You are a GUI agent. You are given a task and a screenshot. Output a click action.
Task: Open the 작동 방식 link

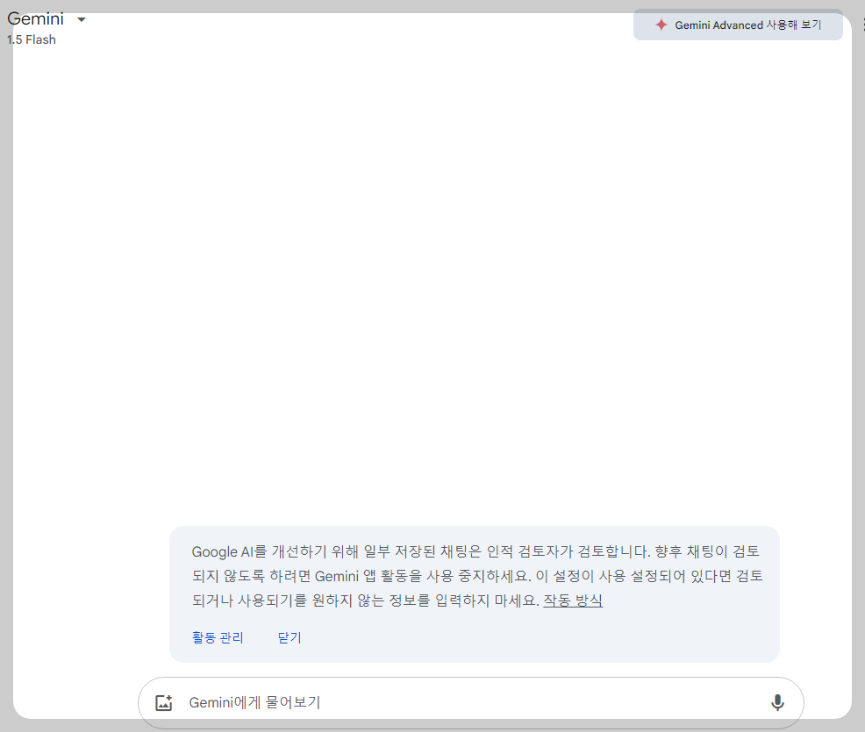point(573,601)
